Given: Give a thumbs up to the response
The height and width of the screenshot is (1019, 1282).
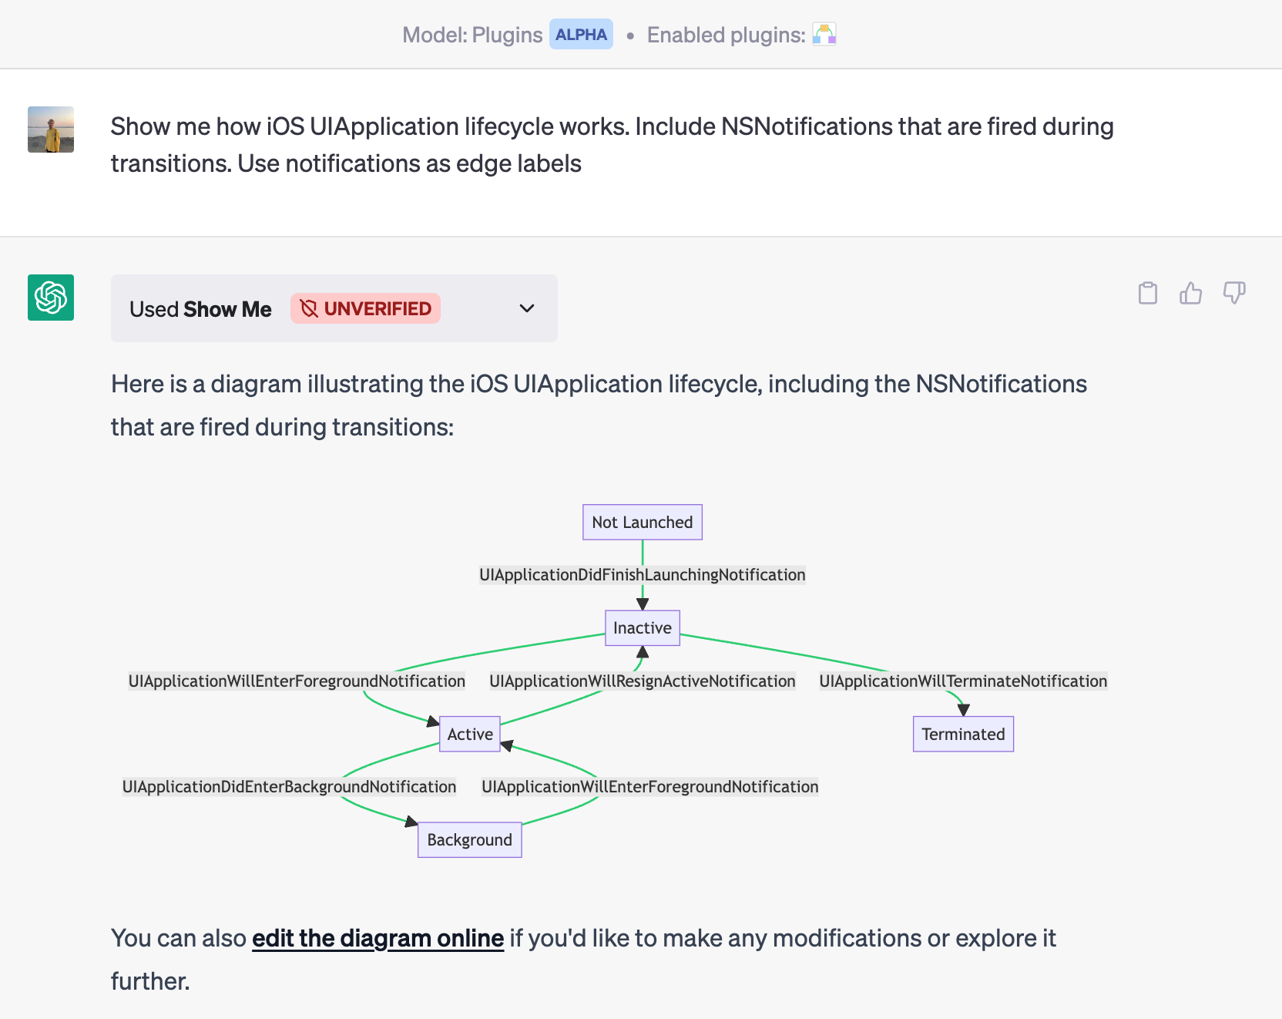Looking at the screenshot, I should [x=1191, y=294].
